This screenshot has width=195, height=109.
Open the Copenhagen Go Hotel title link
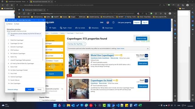[101, 81]
